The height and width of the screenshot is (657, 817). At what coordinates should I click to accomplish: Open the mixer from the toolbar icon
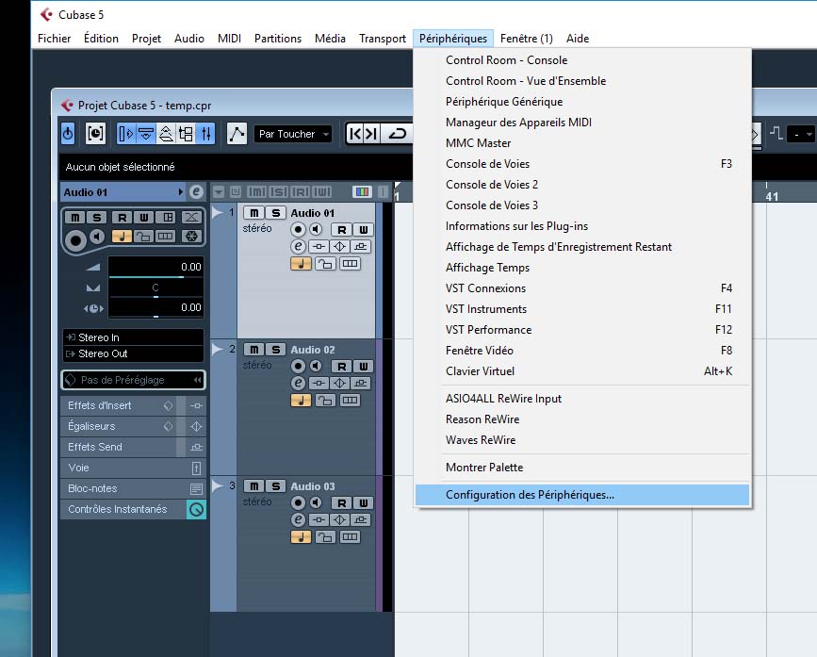(206, 134)
